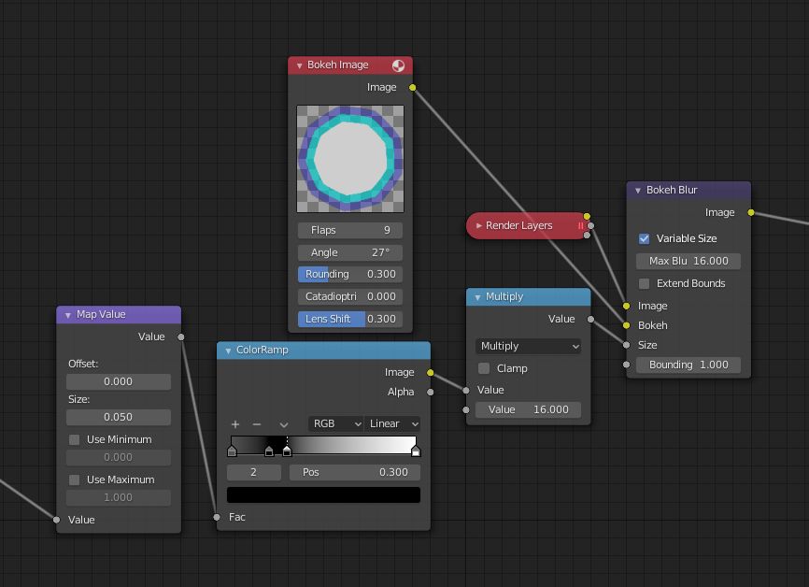
Task: Enable Extend Bounds on Bokeh Blur
Action: (643, 283)
